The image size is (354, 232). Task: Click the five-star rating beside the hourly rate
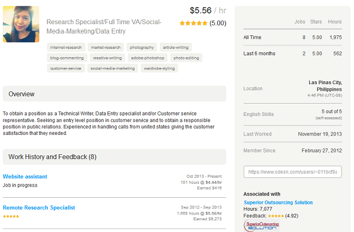194,23
